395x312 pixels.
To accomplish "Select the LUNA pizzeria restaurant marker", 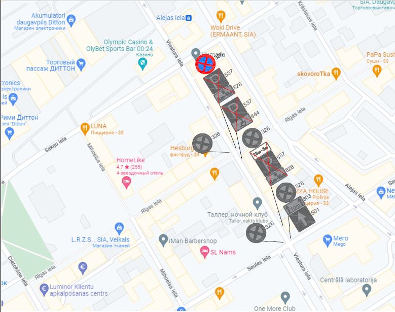I will click(85, 129).
